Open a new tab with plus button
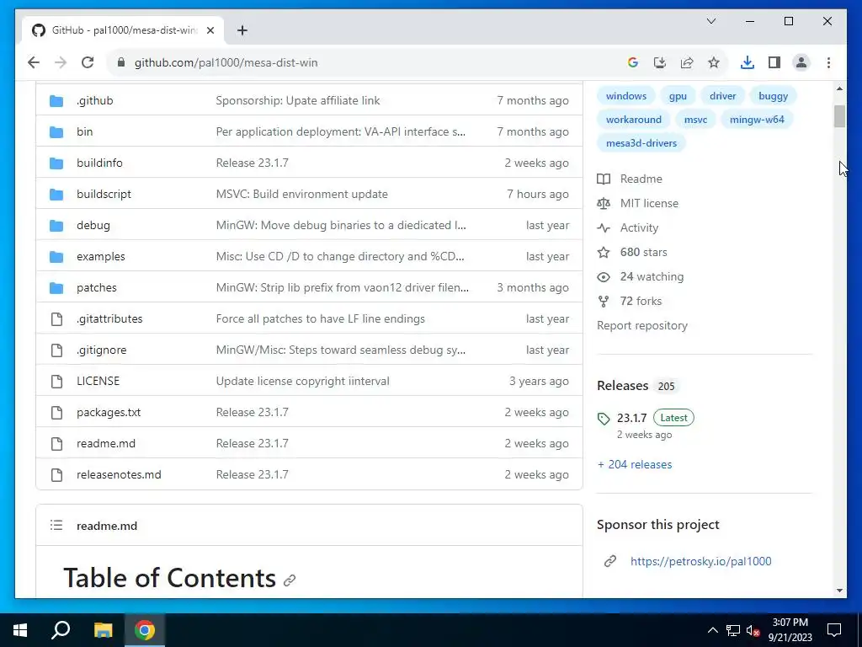This screenshot has height=647, width=862. pyautogui.click(x=242, y=30)
